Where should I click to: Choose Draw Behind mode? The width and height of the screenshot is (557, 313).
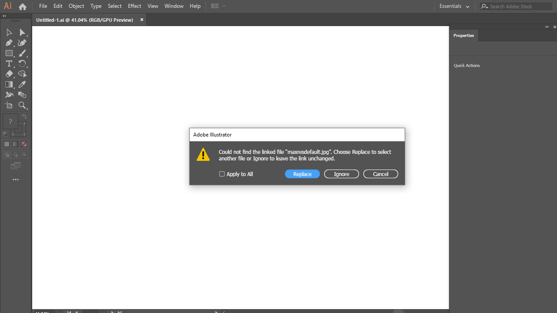click(16, 155)
